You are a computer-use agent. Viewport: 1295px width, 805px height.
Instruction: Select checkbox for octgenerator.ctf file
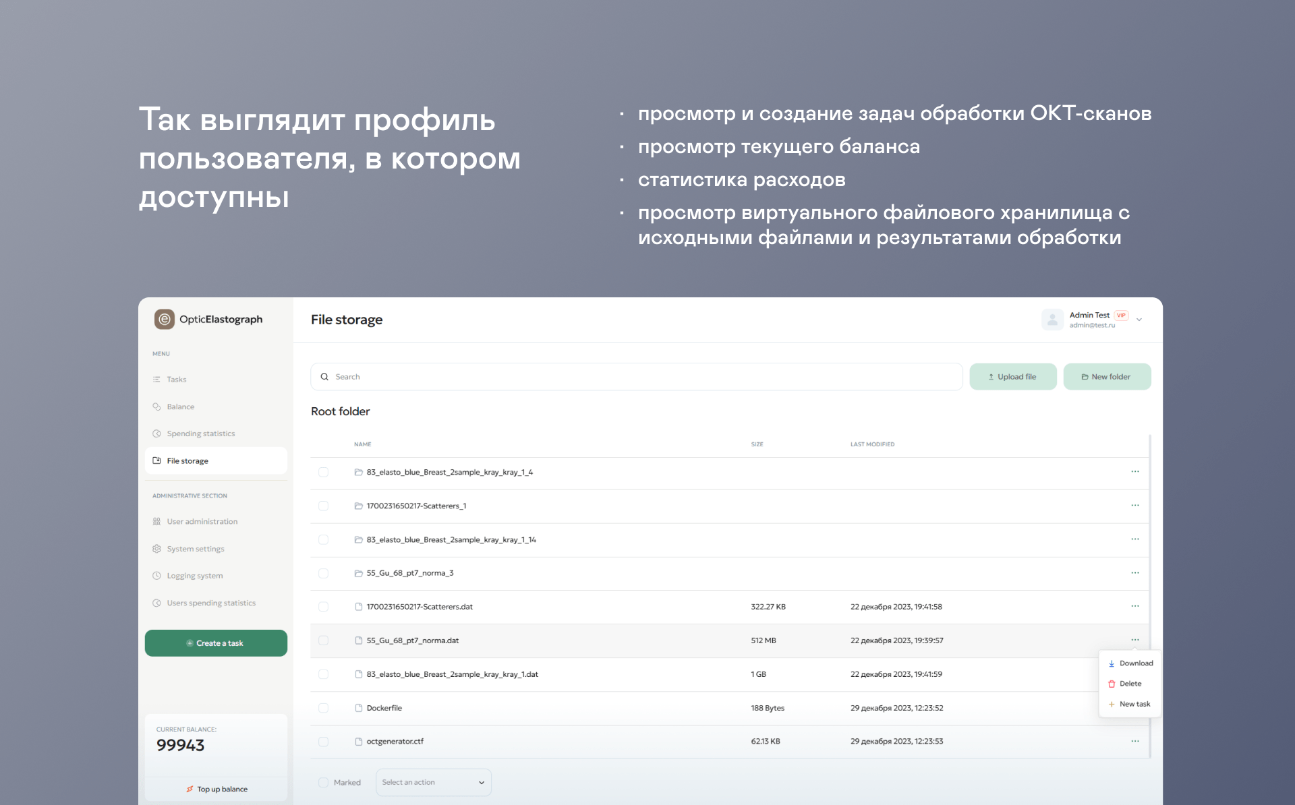pos(323,742)
